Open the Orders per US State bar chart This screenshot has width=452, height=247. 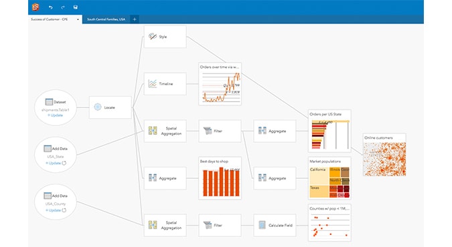click(329, 131)
